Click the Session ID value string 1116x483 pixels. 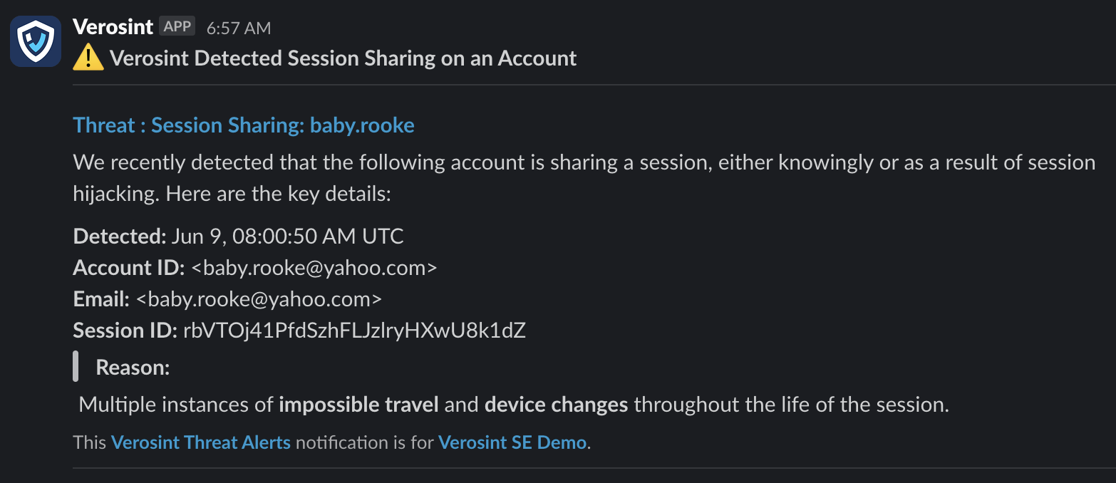[x=354, y=331]
